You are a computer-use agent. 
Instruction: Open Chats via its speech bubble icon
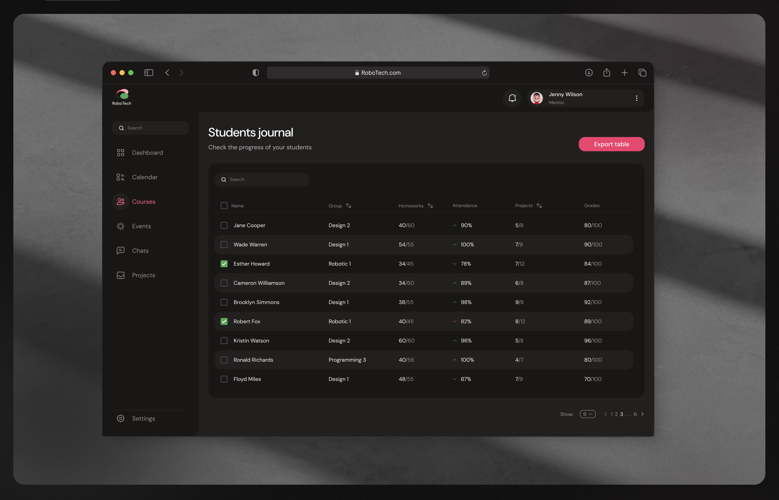(120, 250)
